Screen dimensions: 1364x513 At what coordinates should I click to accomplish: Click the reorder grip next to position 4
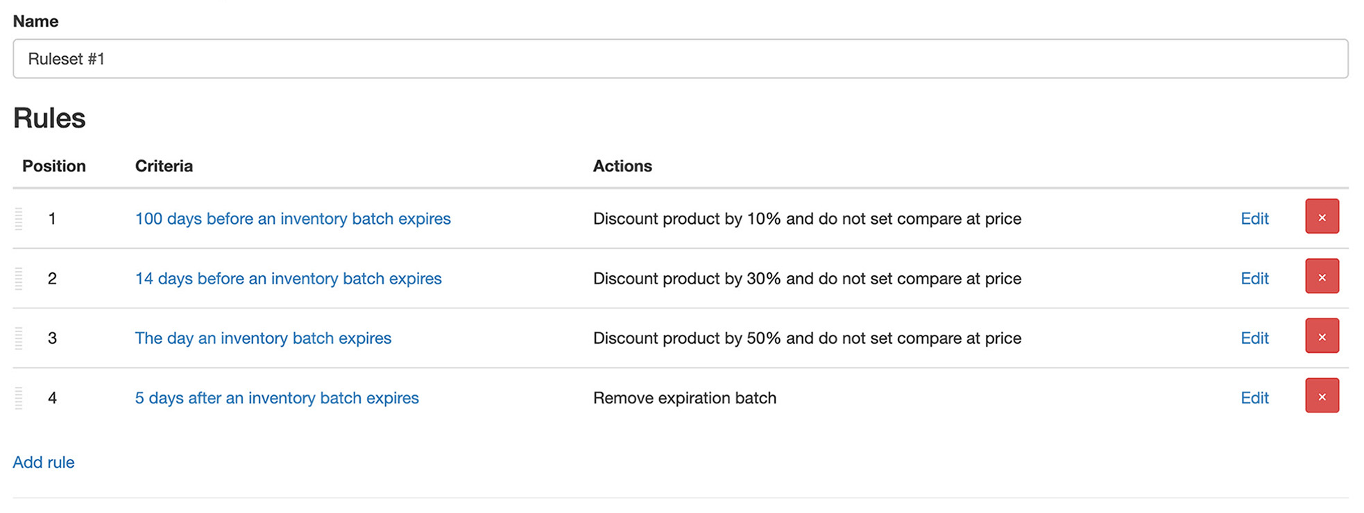pos(19,398)
